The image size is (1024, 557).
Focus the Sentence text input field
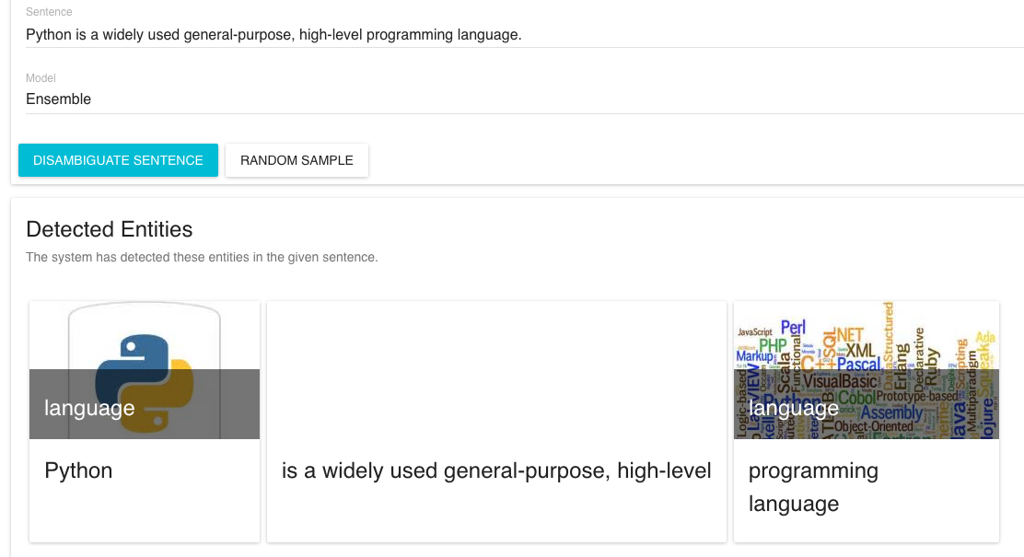click(x=524, y=35)
